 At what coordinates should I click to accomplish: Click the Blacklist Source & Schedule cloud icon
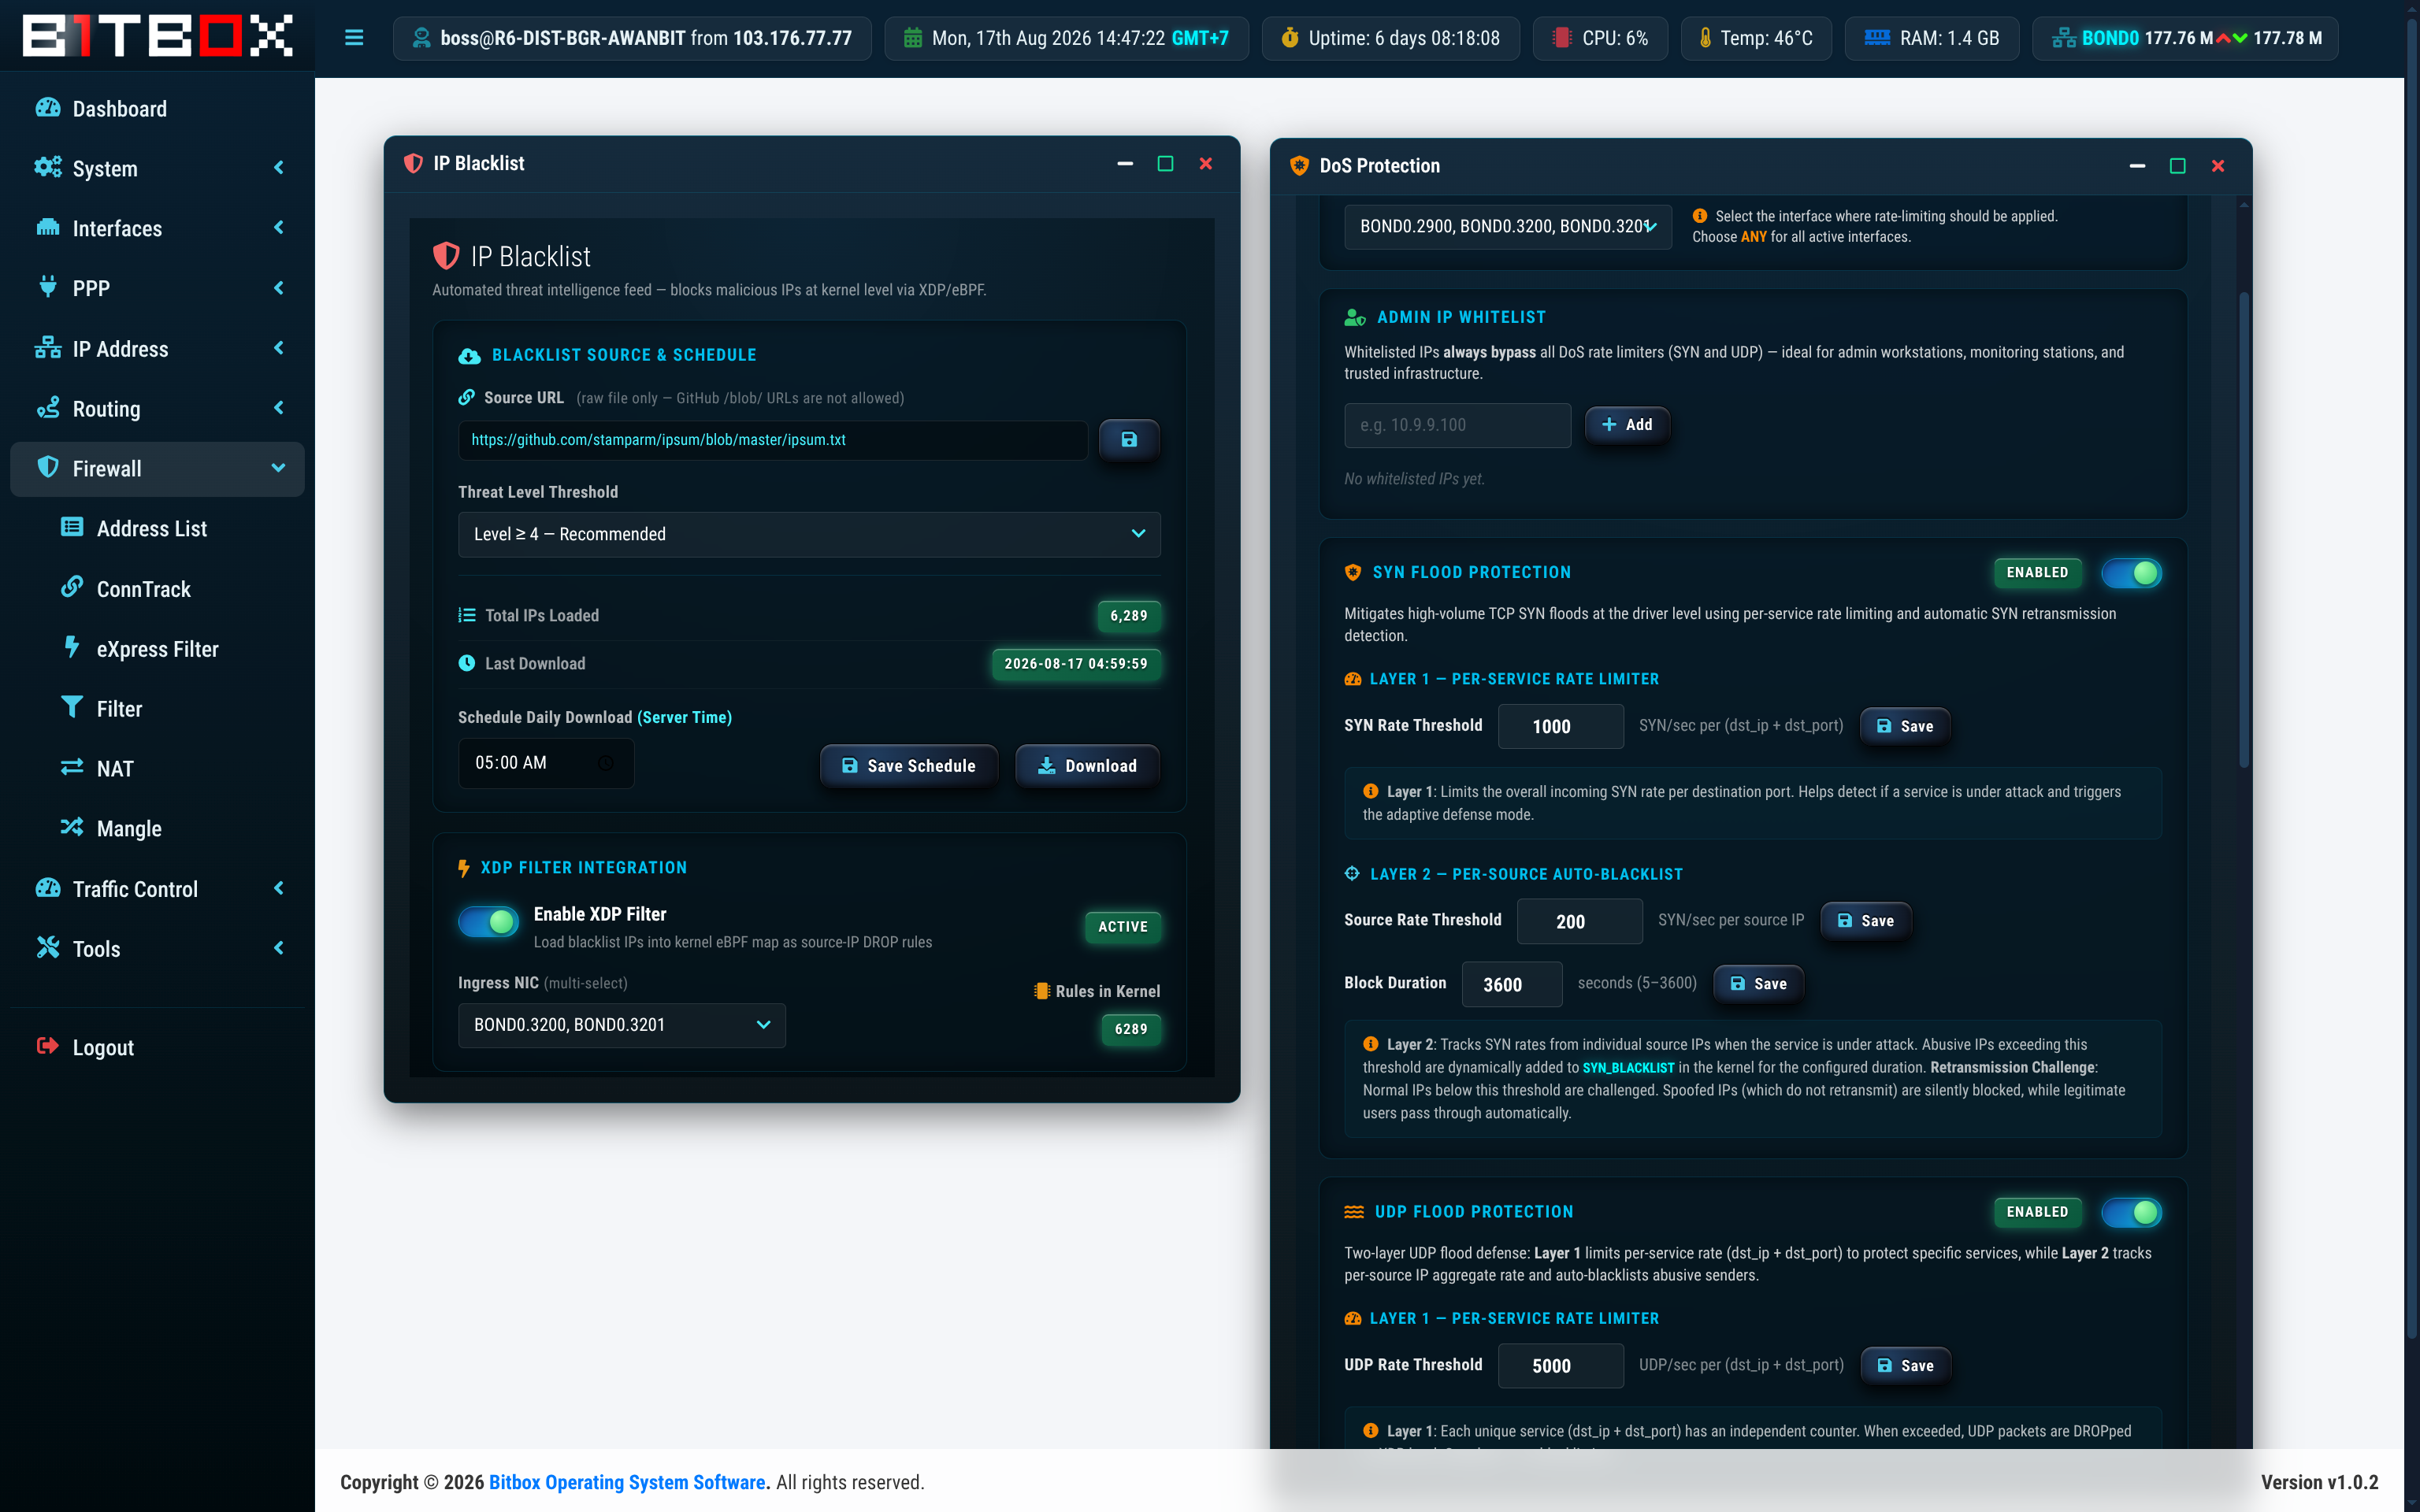point(469,355)
